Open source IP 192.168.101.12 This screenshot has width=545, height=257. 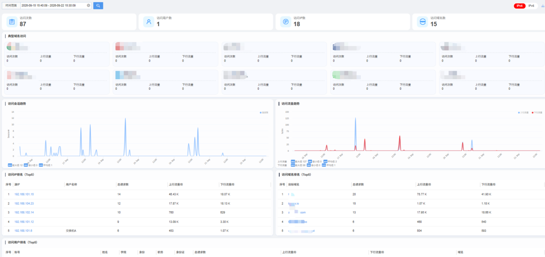click(x=24, y=222)
